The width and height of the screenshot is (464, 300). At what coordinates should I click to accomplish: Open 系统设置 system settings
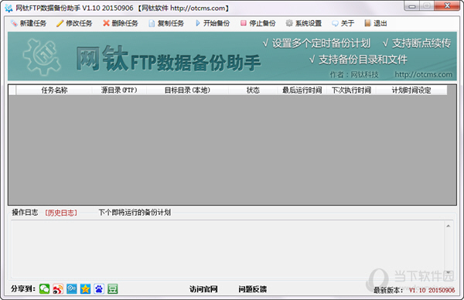pos(304,23)
